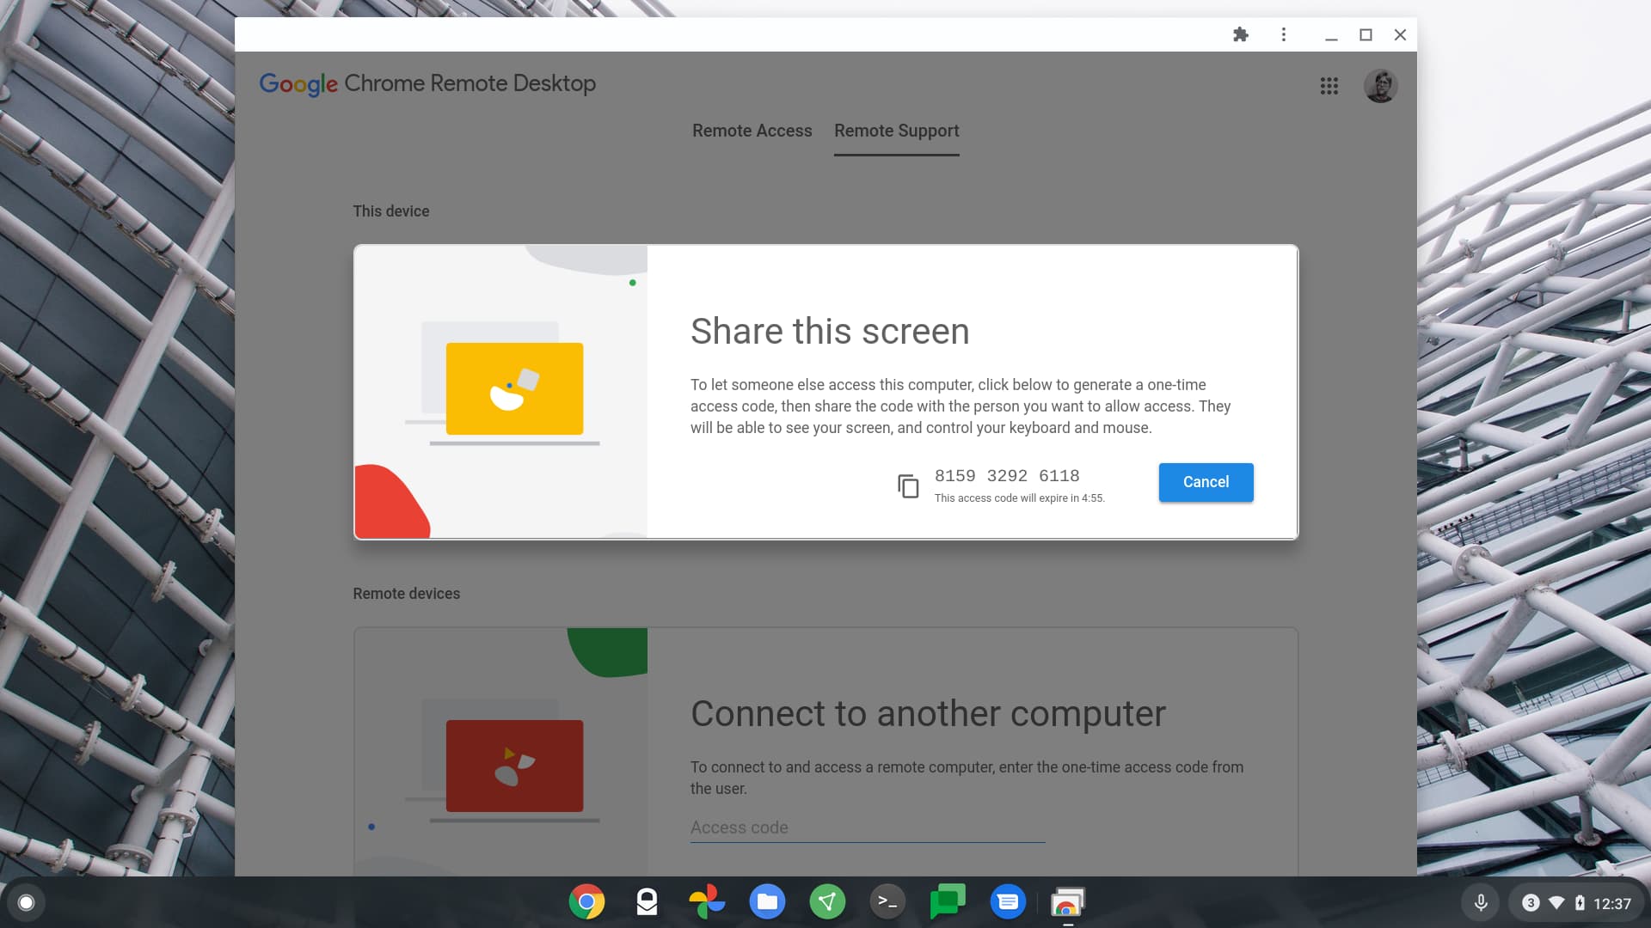The width and height of the screenshot is (1651, 928).
Task: Open the green paper-plane app
Action: tap(827, 902)
